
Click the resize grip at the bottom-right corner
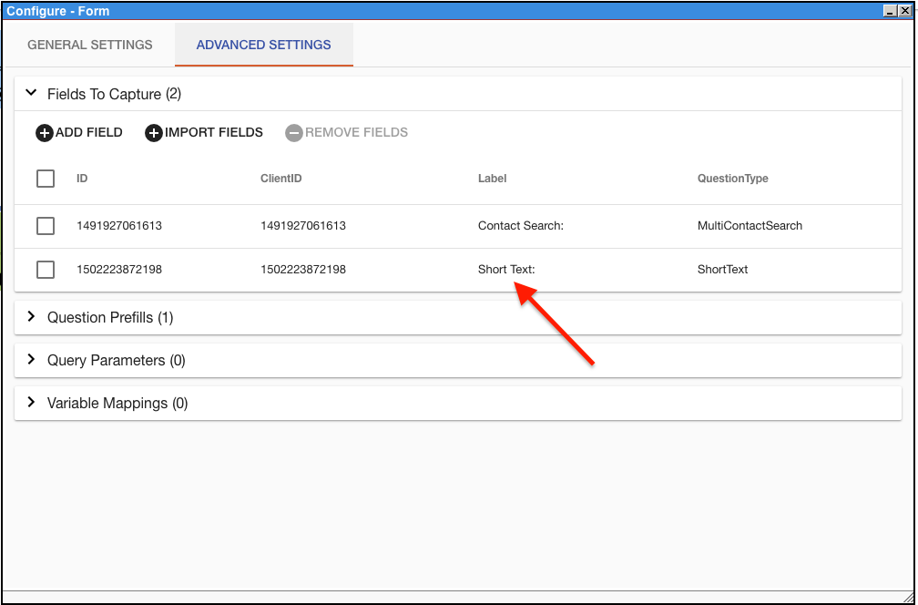tap(909, 597)
